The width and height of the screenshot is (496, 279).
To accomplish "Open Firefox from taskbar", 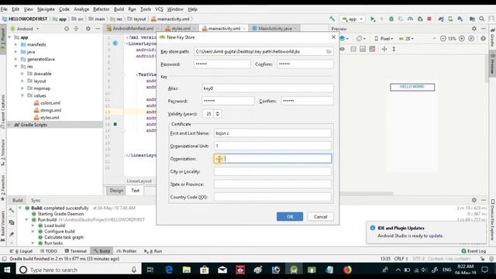I will [x=347, y=270].
